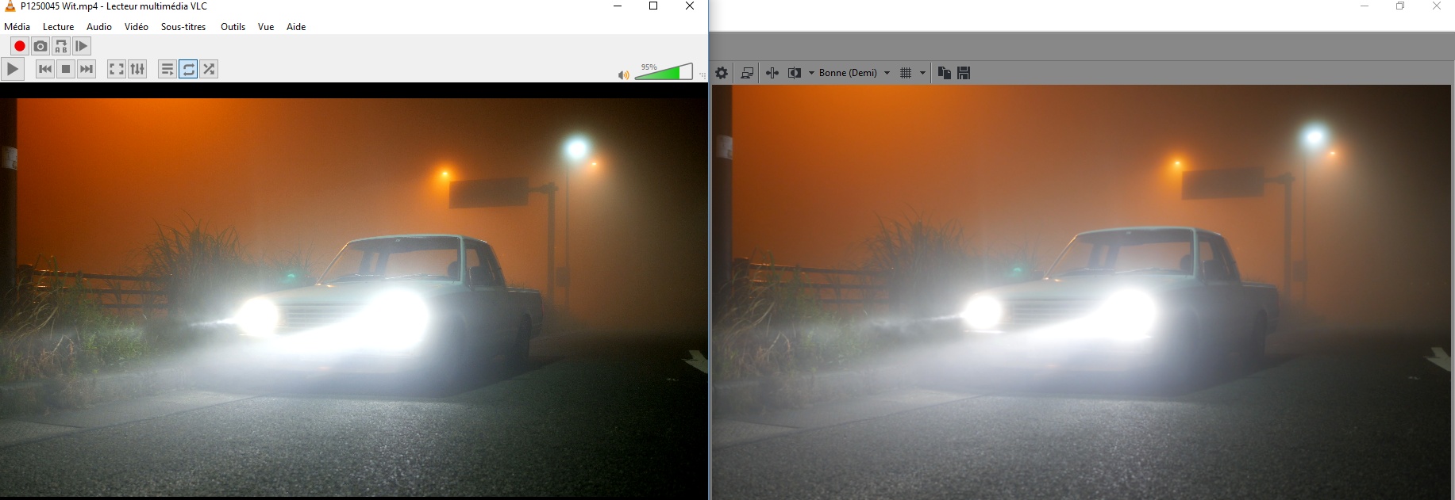This screenshot has height=500, width=1455.
Task: Adjust the VLC volume slider at 95%
Action: click(664, 71)
